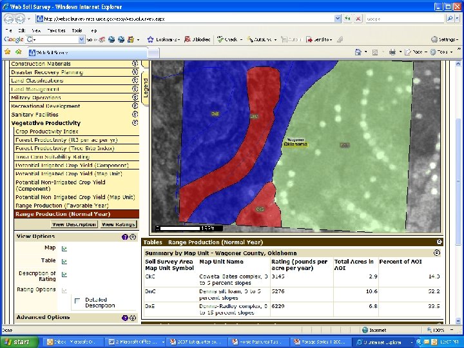Open the vertical Legend tab

coord(145,87)
